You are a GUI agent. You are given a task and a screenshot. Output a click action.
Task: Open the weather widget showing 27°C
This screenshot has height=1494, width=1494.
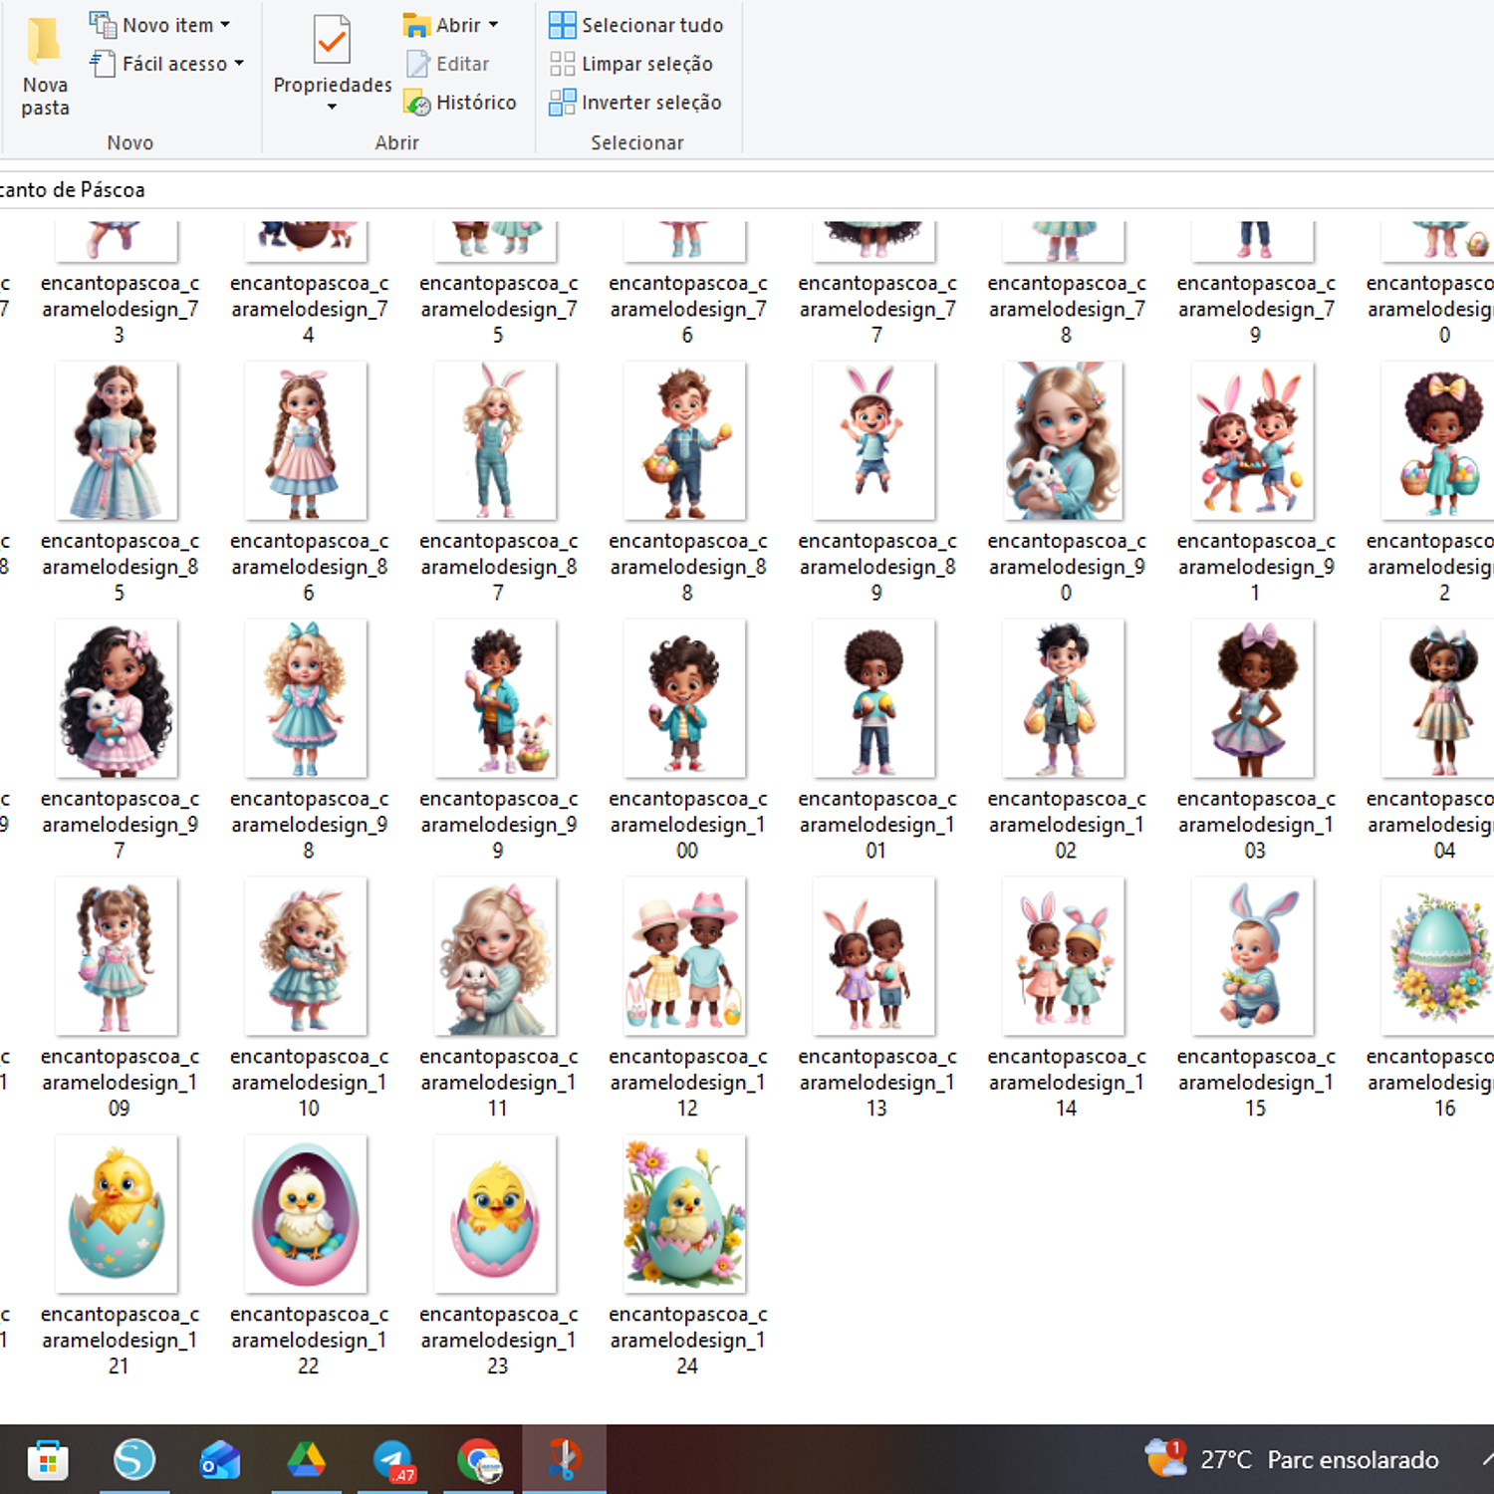1292,1459
